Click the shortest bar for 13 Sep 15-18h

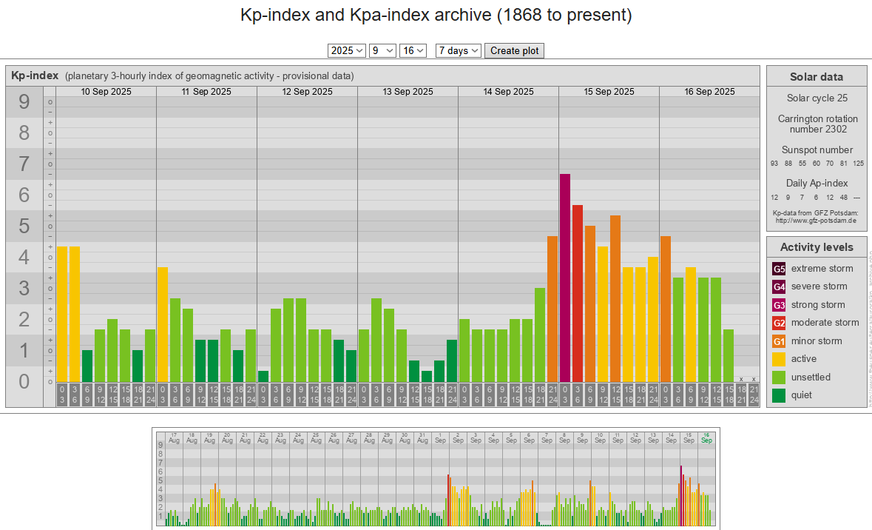427,376
